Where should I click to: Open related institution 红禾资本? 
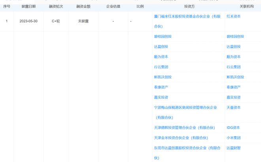pyautogui.click(x=234, y=16)
